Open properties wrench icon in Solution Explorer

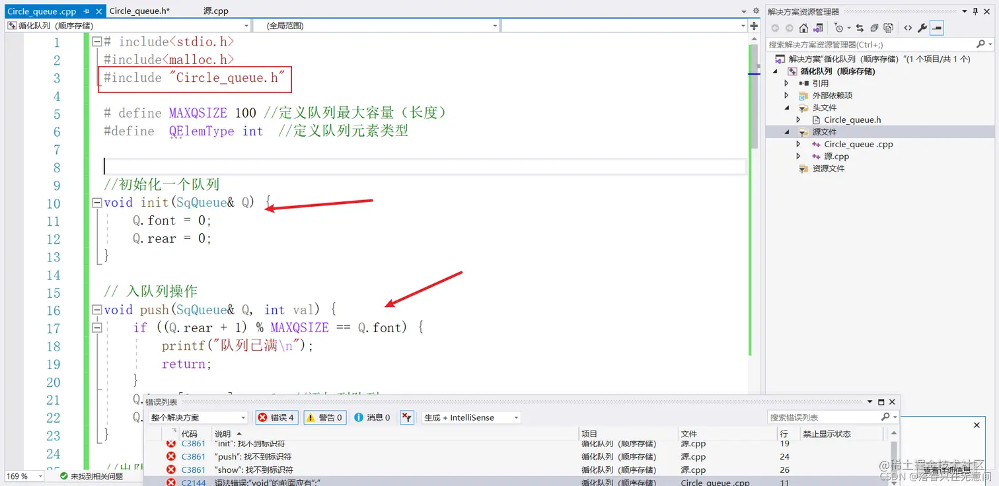(922, 28)
